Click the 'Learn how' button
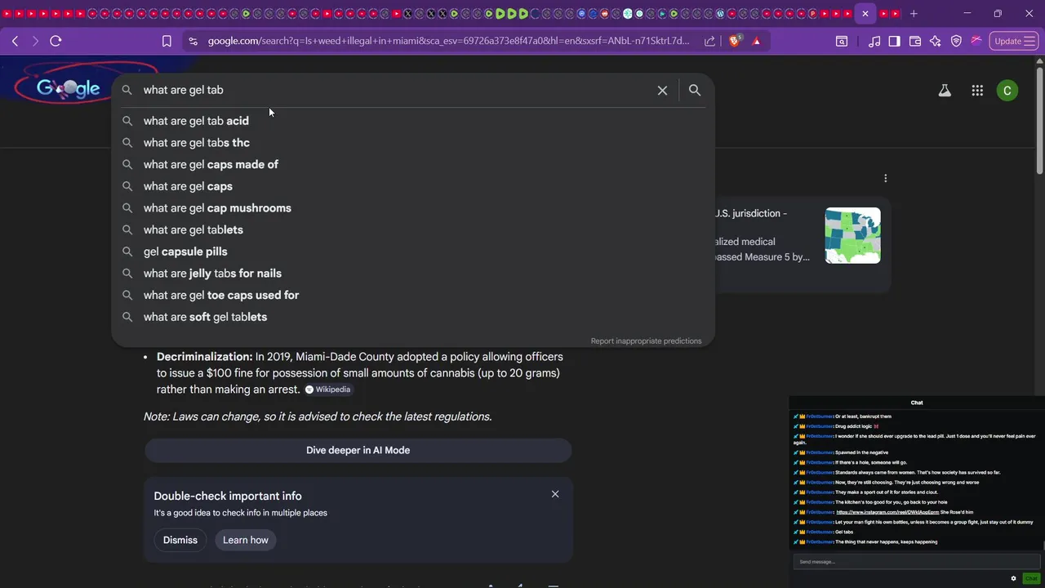 coord(246,540)
